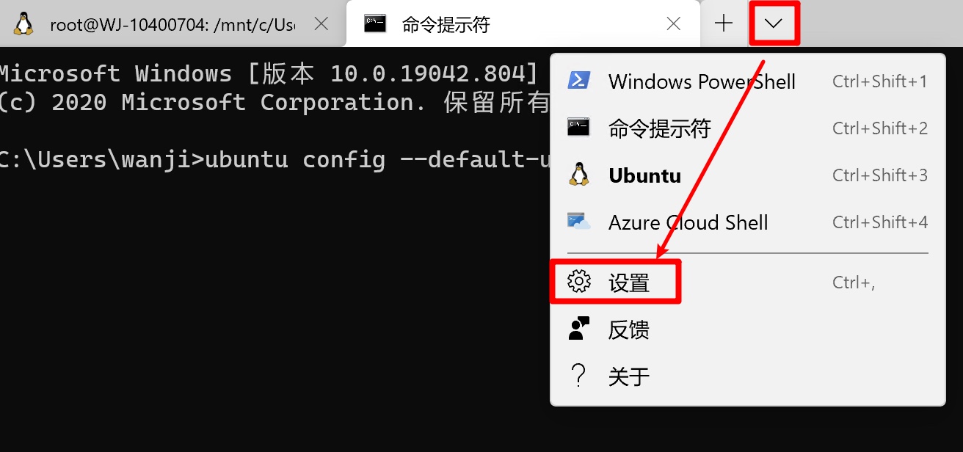
Task: Open the new-tab dropdown chevron
Action: [774, 23]
